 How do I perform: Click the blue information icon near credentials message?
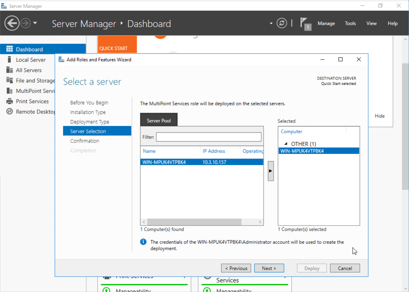[x=143, y=242]
